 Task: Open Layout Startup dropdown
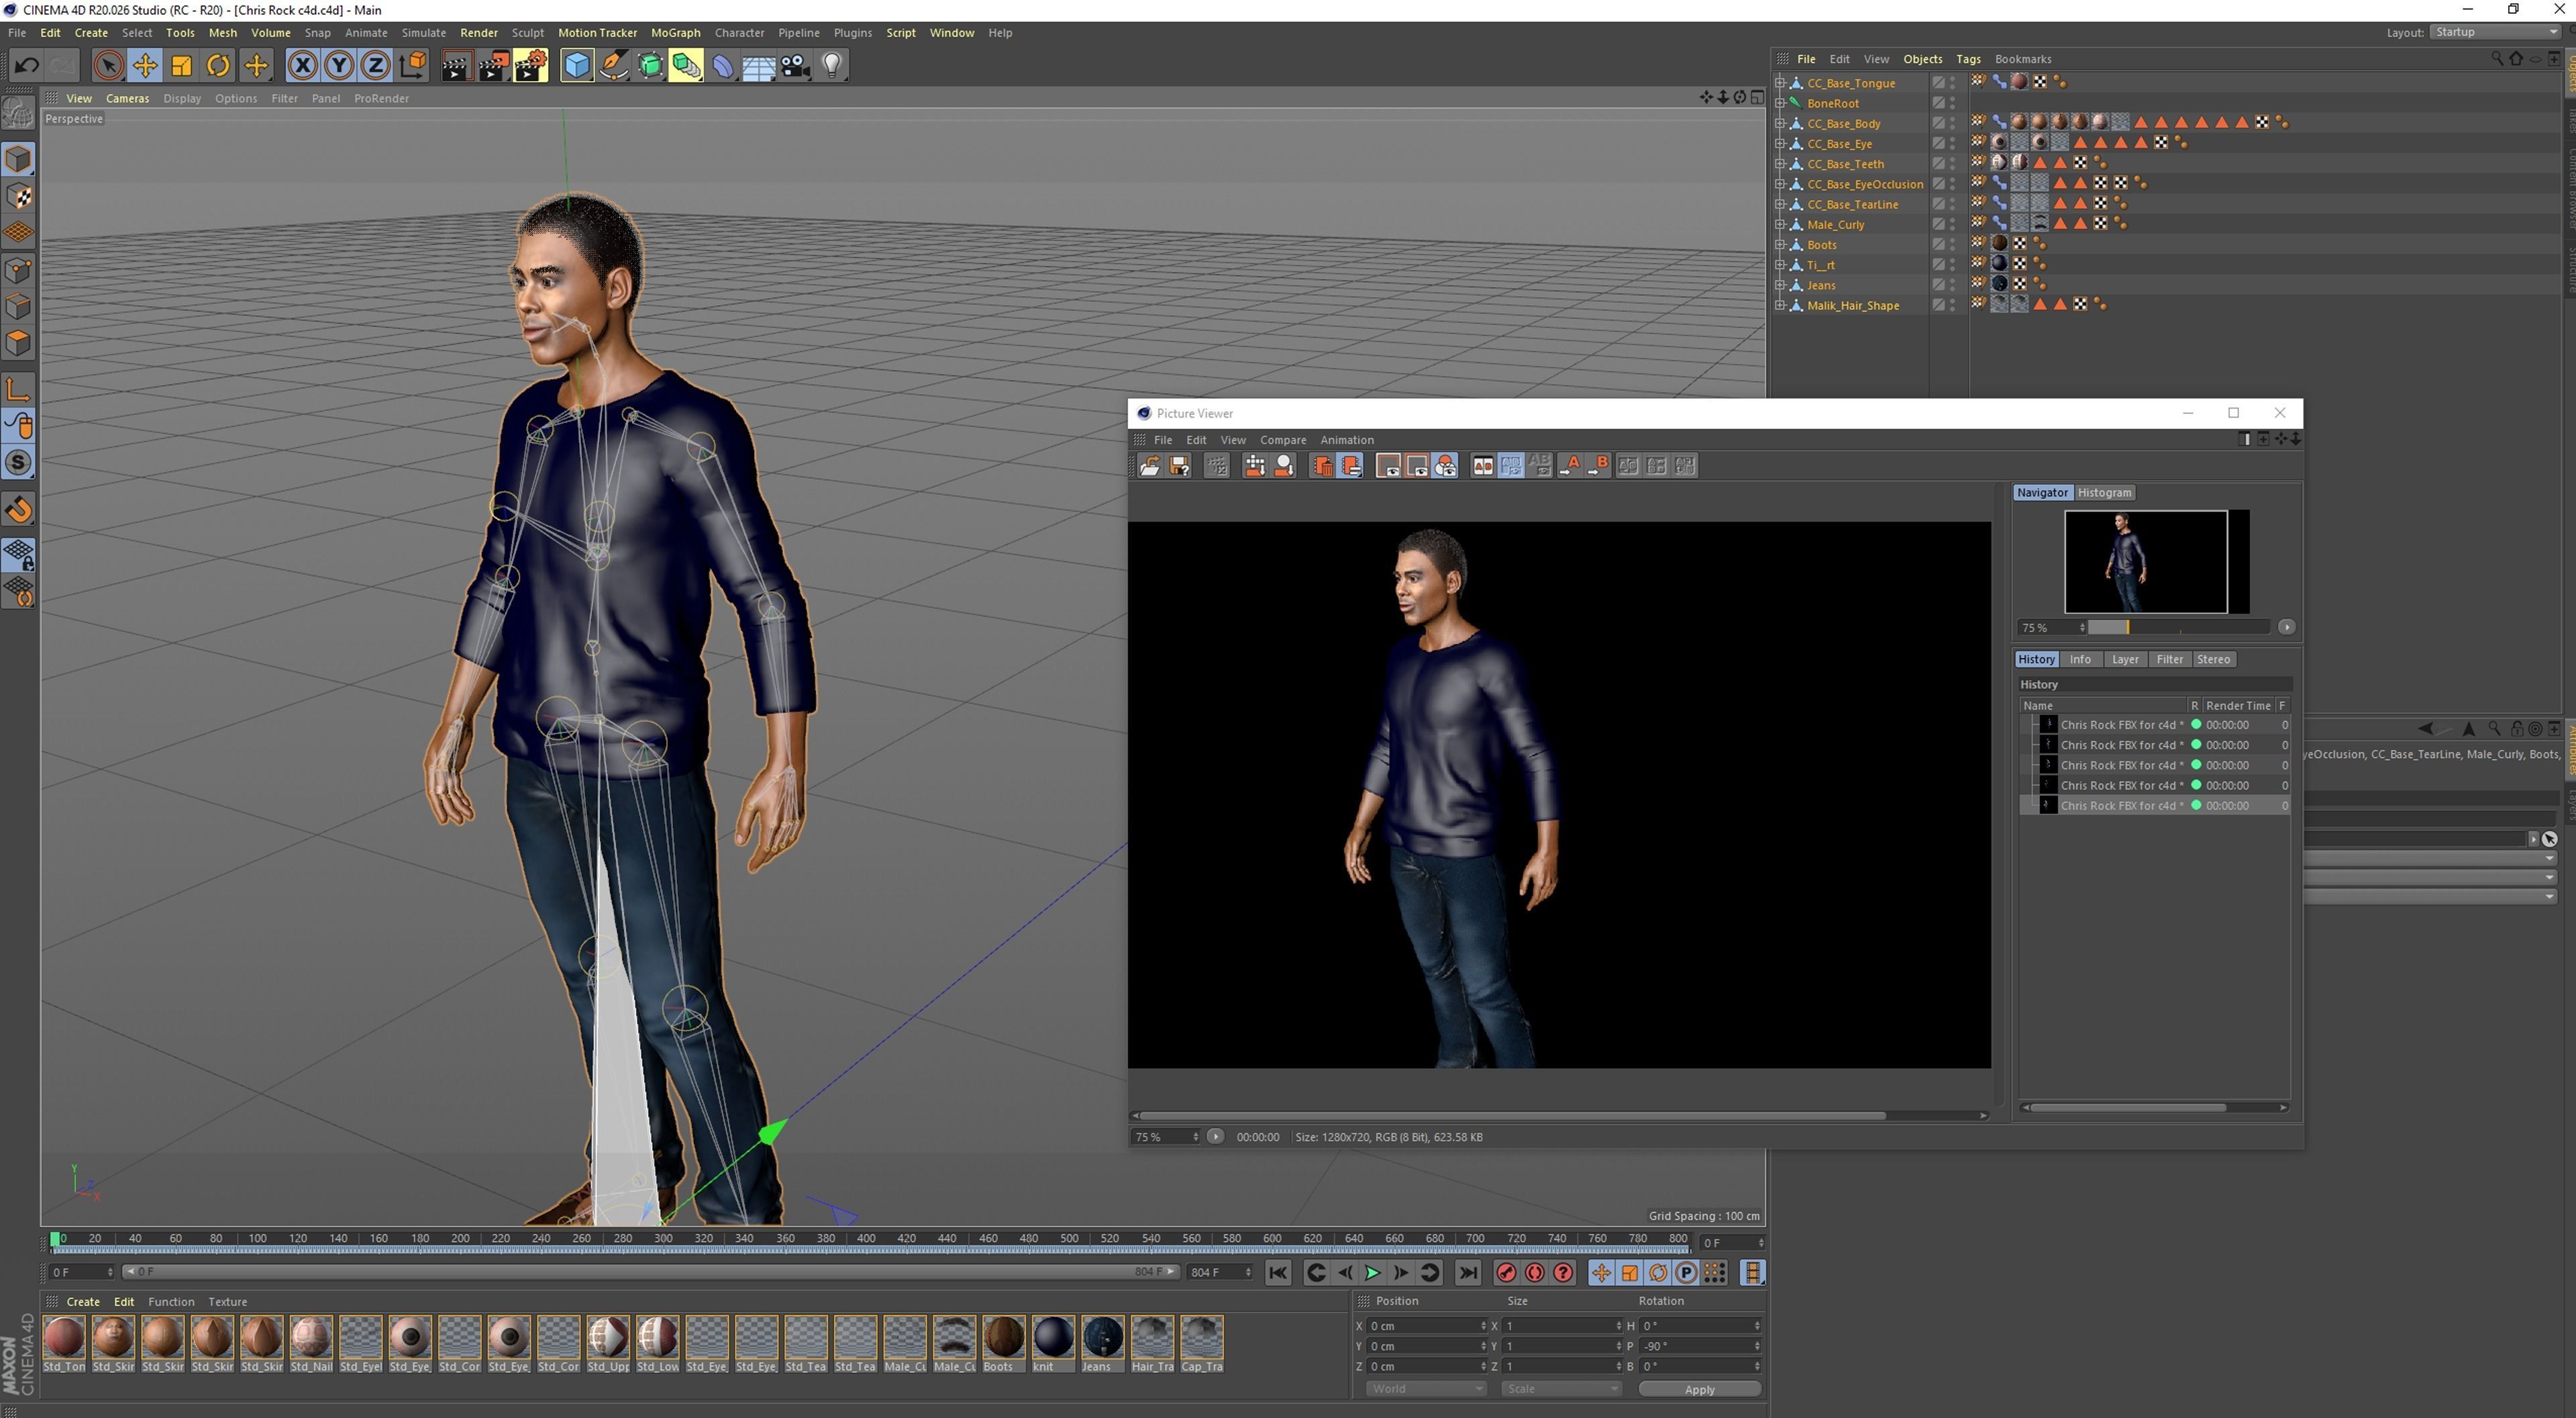2495,32
